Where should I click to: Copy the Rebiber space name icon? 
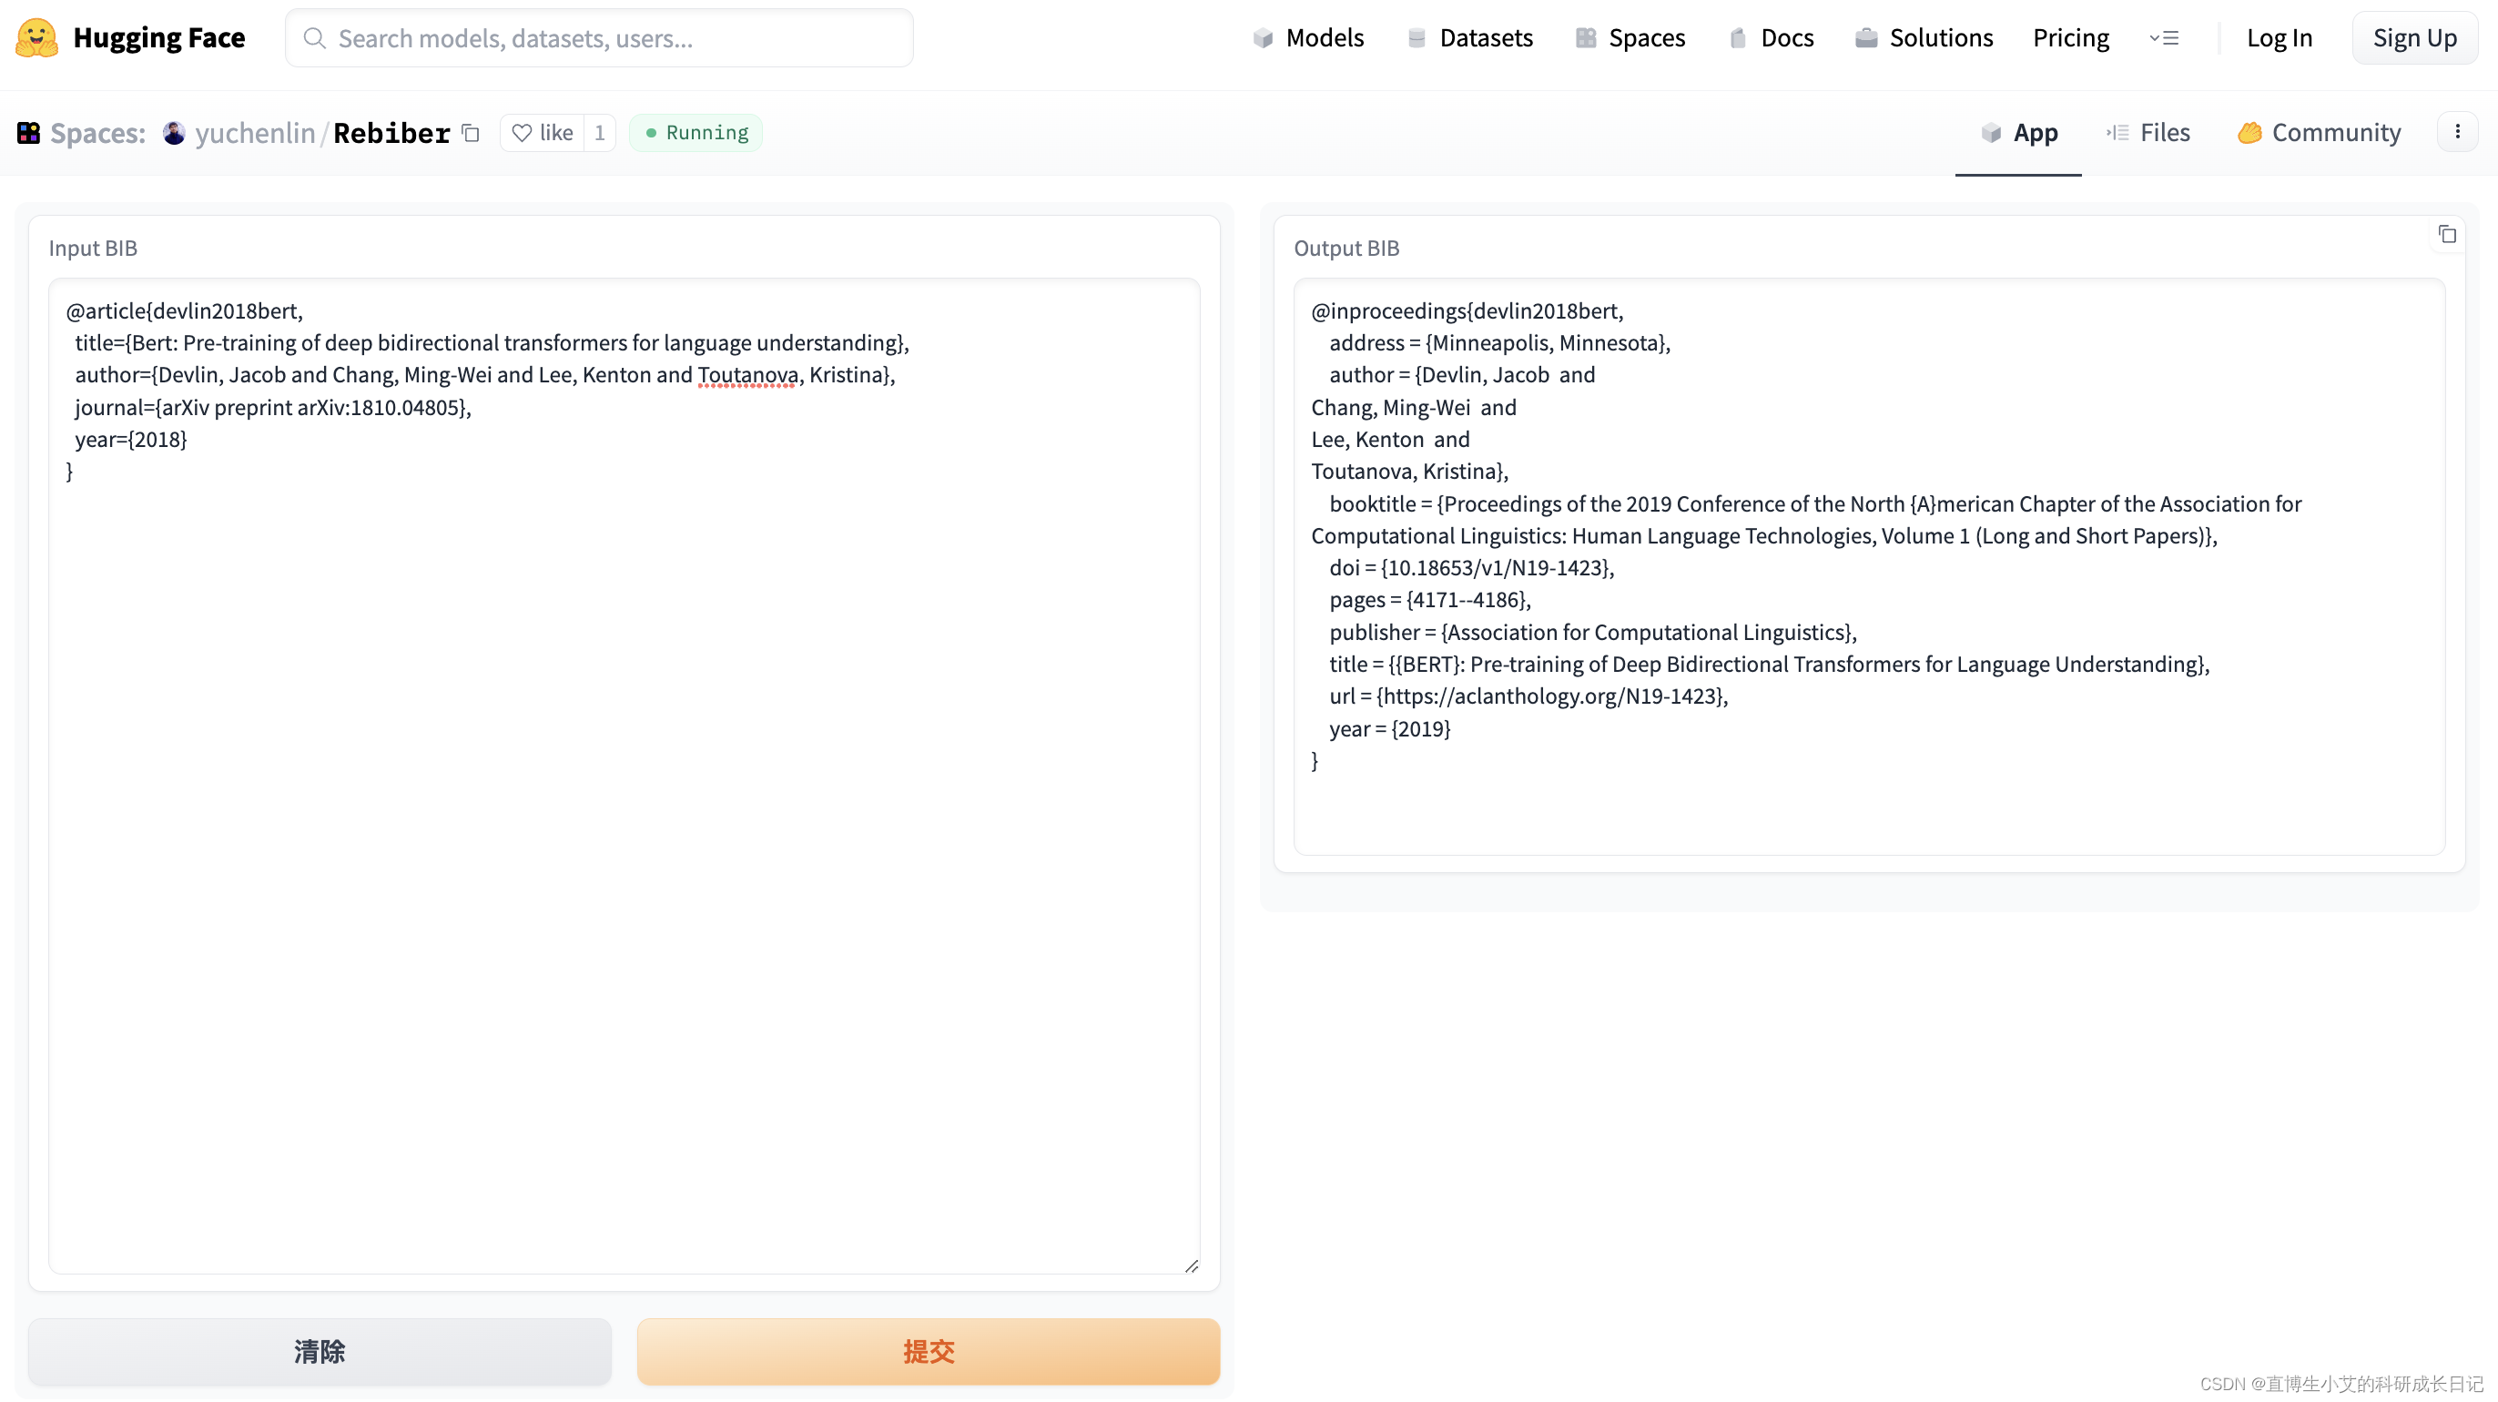click(472, 133)
